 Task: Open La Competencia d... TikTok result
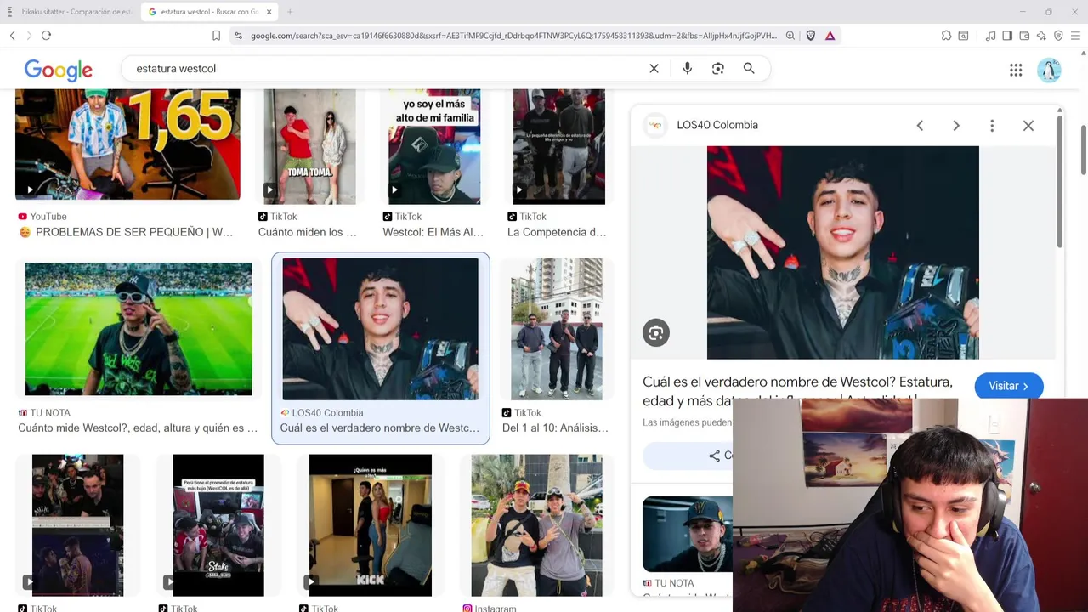[x=557, y=232]
